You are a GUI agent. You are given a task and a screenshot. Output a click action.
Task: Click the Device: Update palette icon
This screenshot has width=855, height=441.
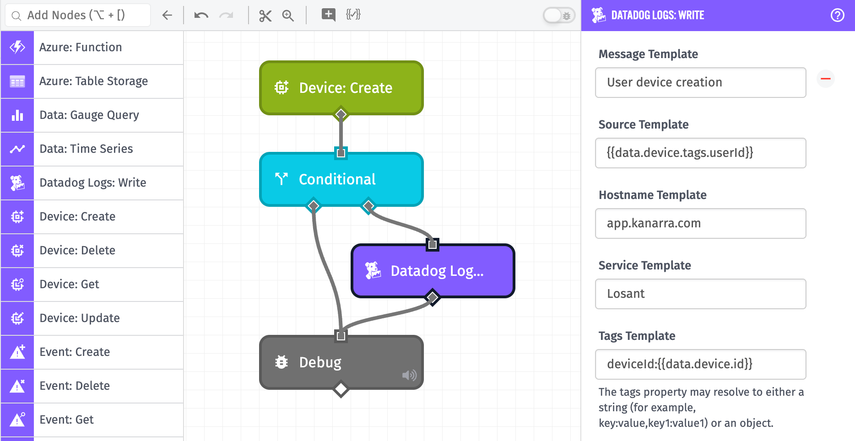pos(17,318)
